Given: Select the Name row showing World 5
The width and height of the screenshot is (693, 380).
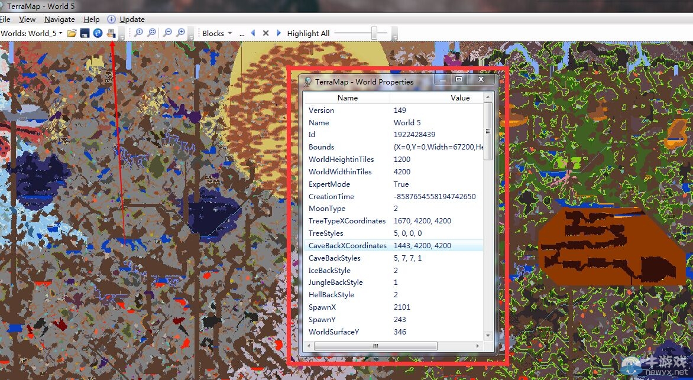Looking at the screenshot, I should click(x=393, y=122).
